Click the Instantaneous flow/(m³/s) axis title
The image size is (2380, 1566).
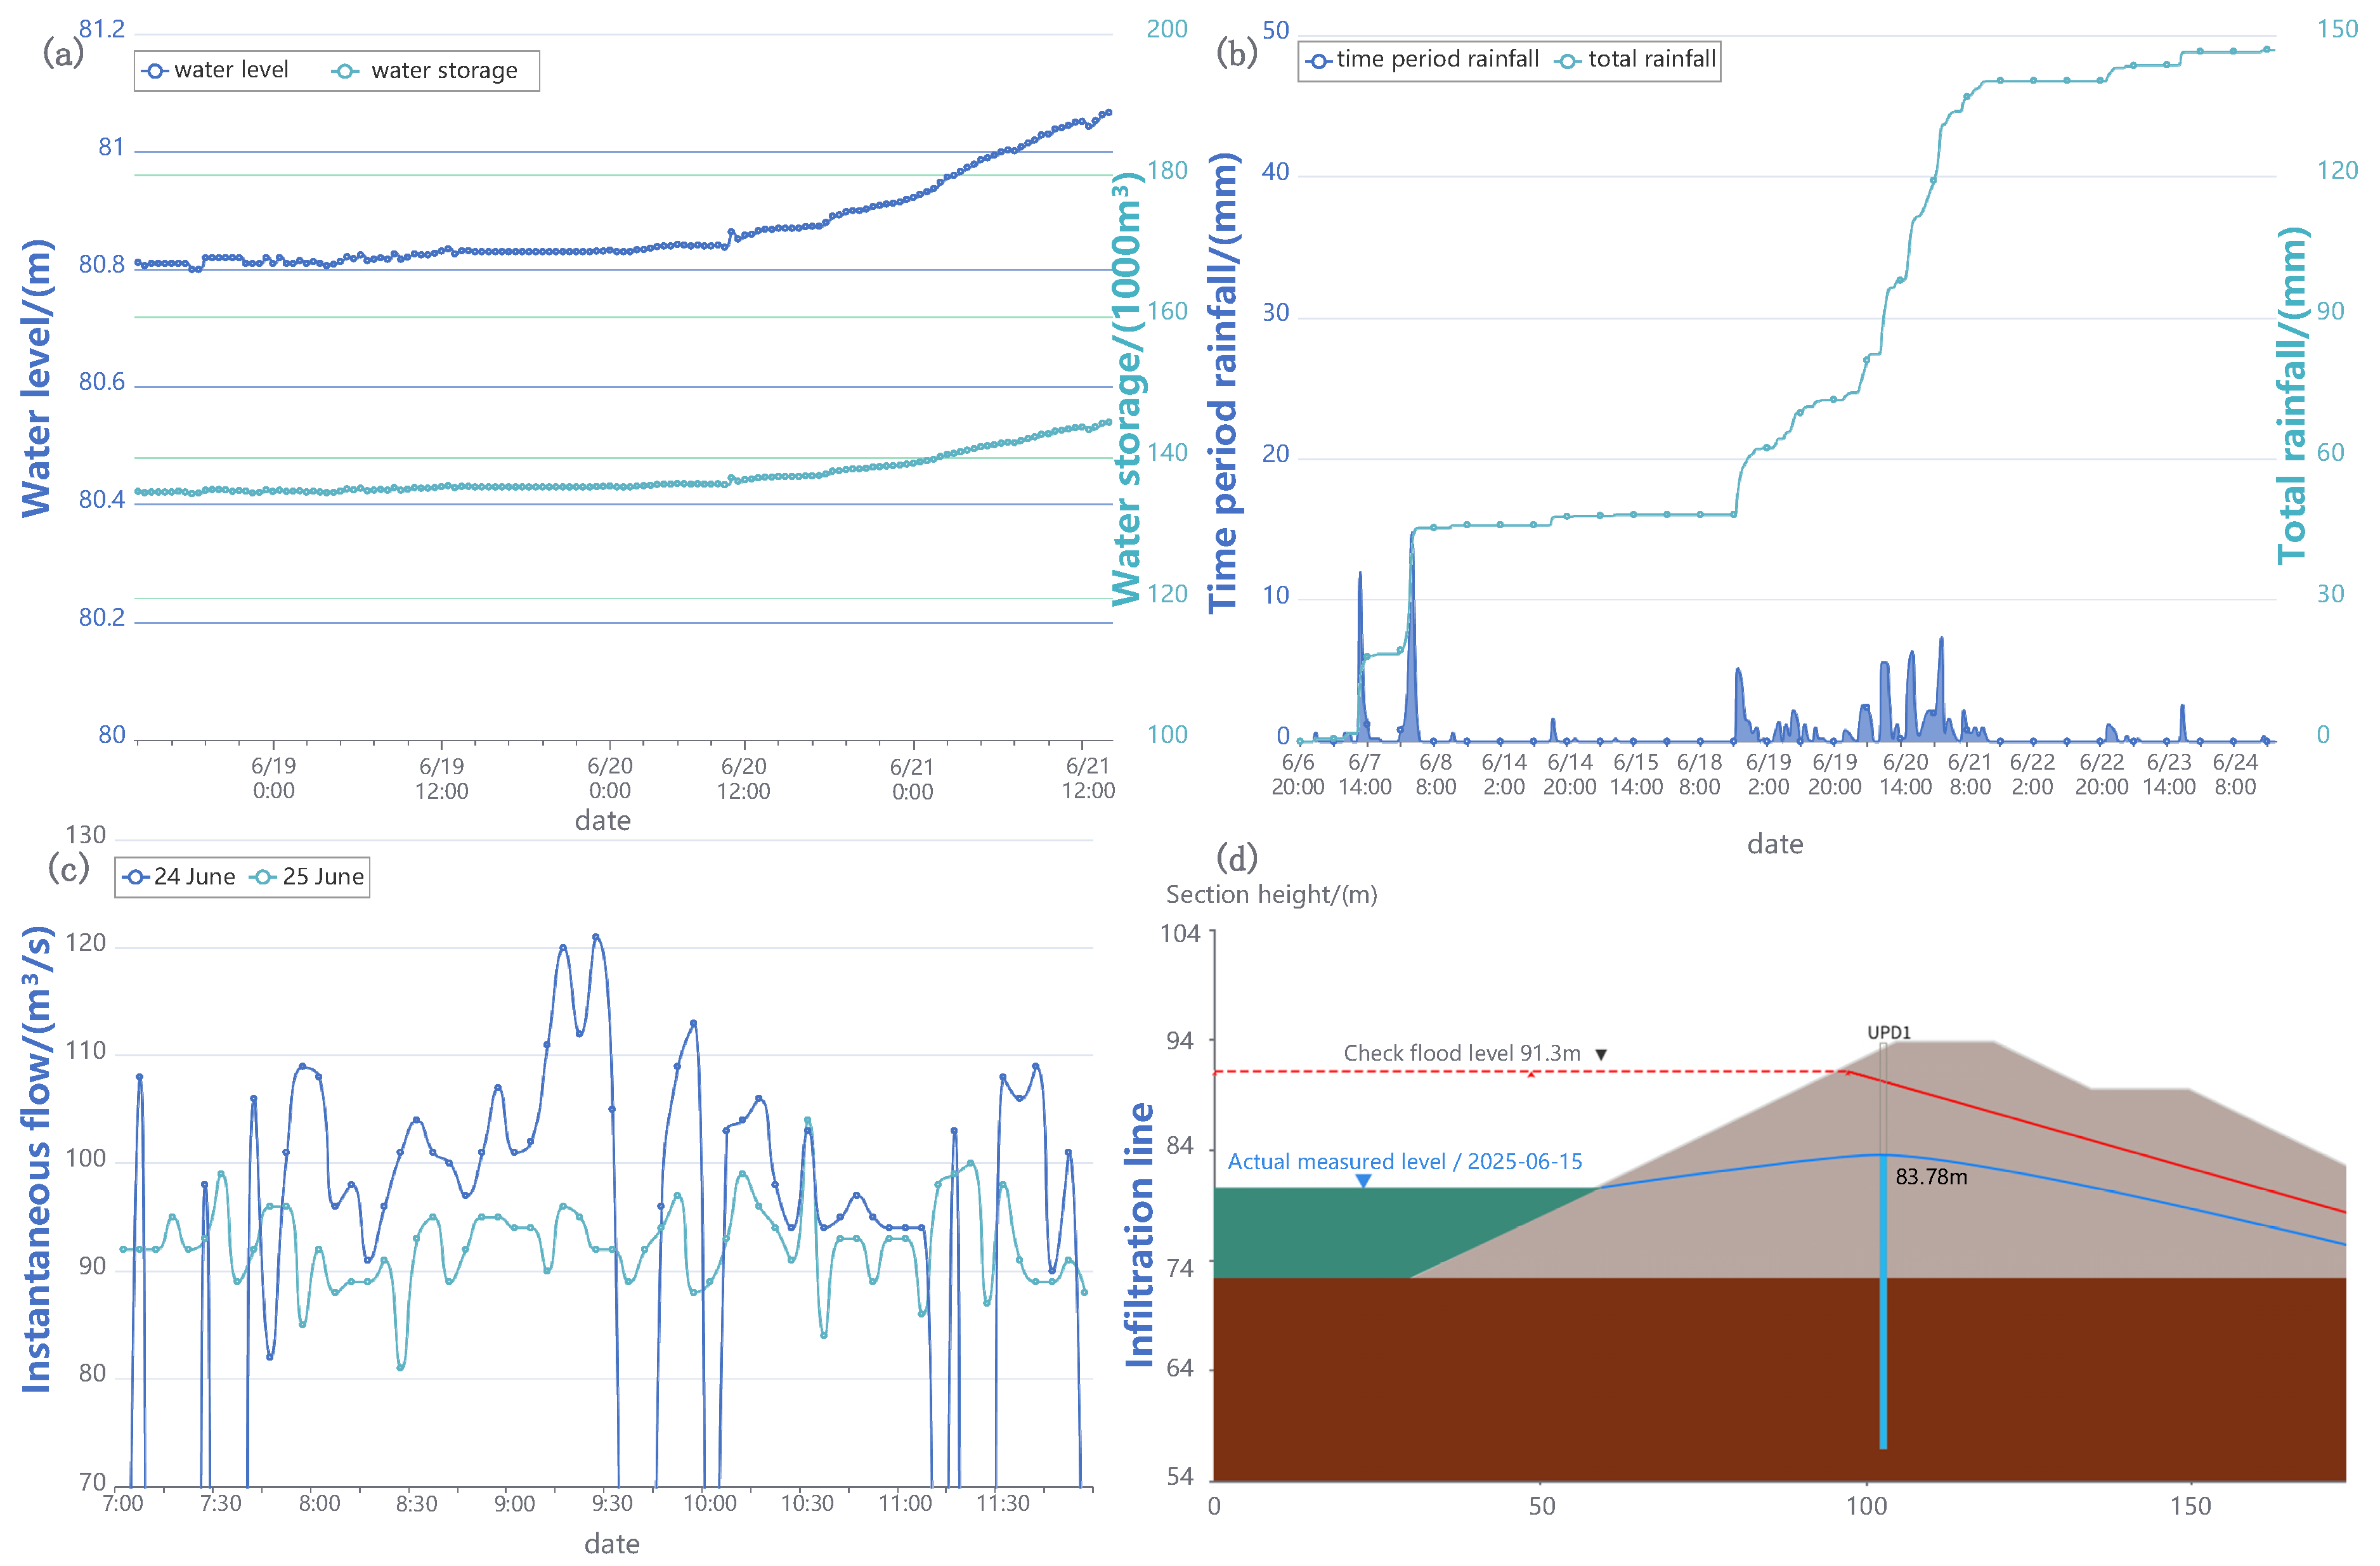tap(36, 1159)
